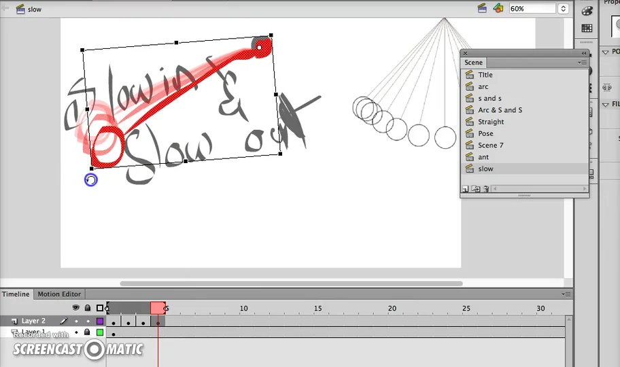Collapse the PO section triangle in Properties
Viewport: 620px width, 367px height.
(605, 52)
